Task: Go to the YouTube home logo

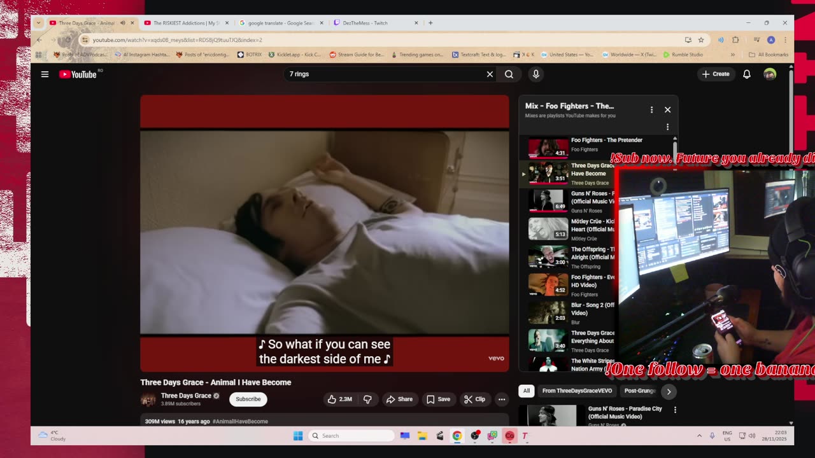Action: 78,74
